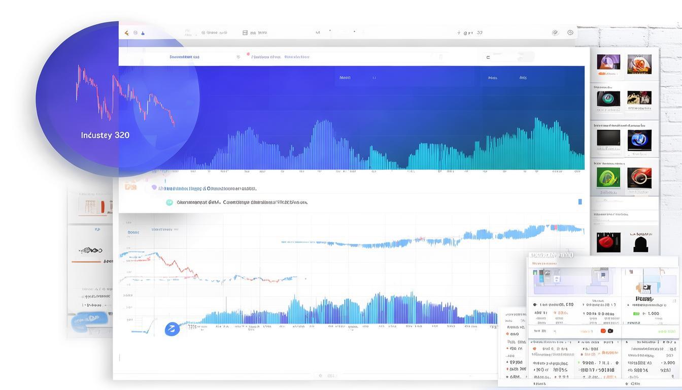The height and width of the screenshot is (390, 682).
Task: Click the orange icon in the overlay card's middle row
Action: click(603, 331)
